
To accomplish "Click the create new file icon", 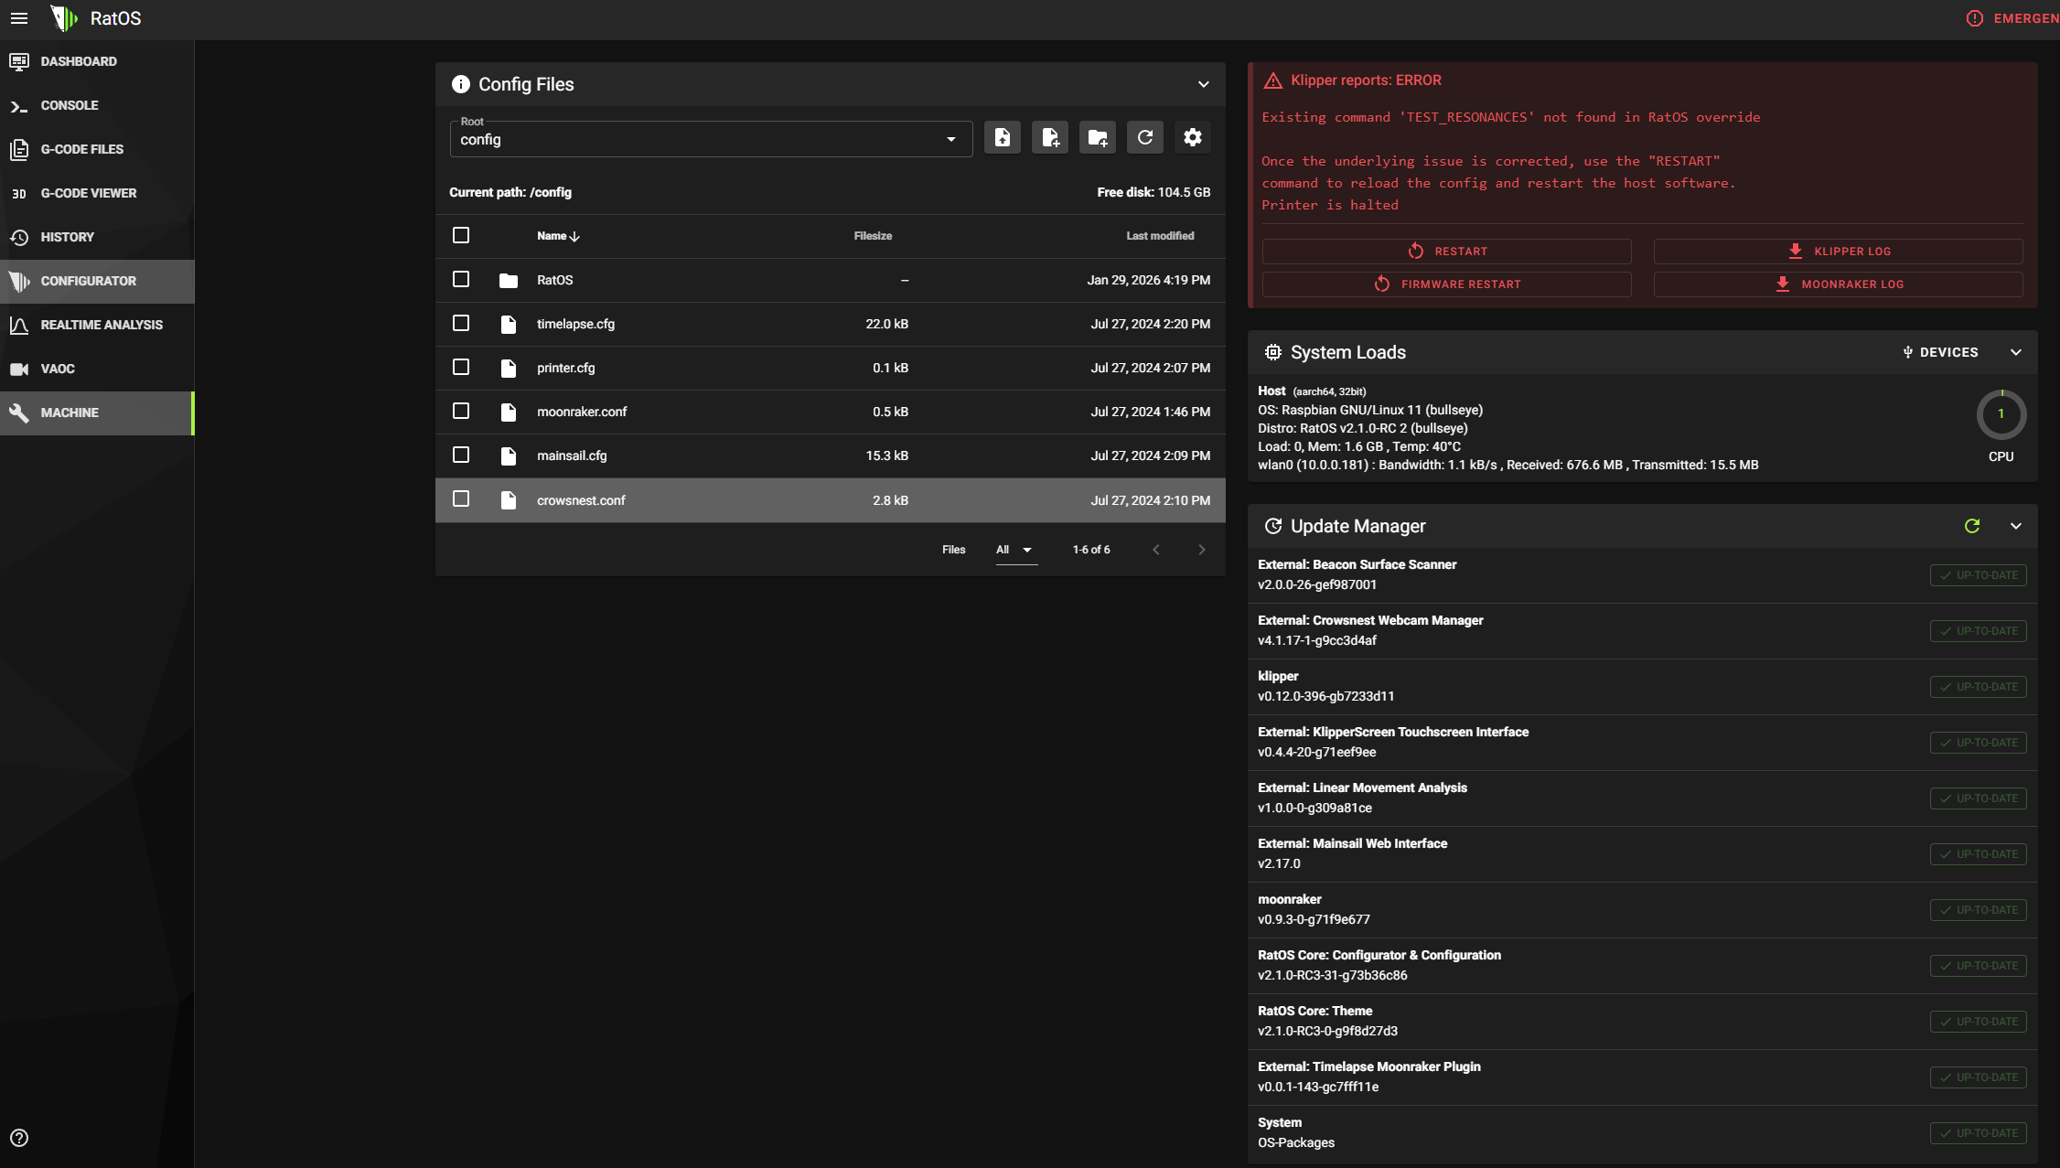I will point(1050,138).
